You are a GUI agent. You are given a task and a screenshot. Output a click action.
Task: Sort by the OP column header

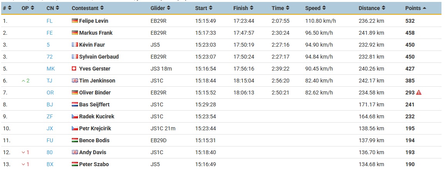coord(28,8)
